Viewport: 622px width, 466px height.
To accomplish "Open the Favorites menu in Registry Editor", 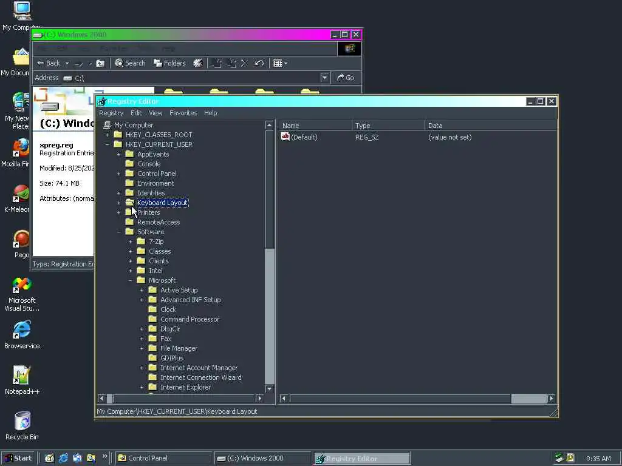I will [183, 113].
